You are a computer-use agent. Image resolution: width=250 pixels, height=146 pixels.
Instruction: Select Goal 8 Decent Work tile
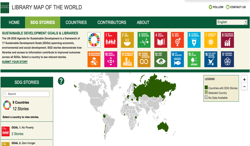pos(227,40)
